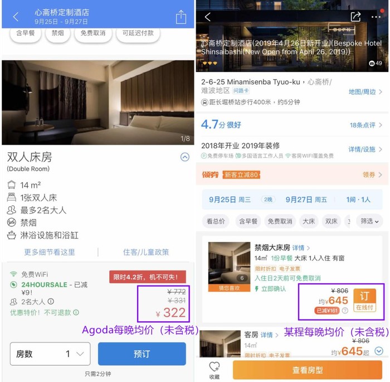Tap the back arrow in Agoda header
The height and width of the screenshot is (382, 390).
coord(16,17)
